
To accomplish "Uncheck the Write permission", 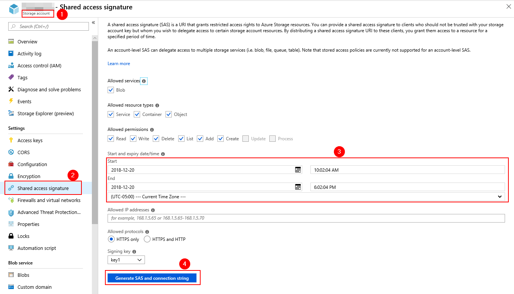I will coord(133,138).
